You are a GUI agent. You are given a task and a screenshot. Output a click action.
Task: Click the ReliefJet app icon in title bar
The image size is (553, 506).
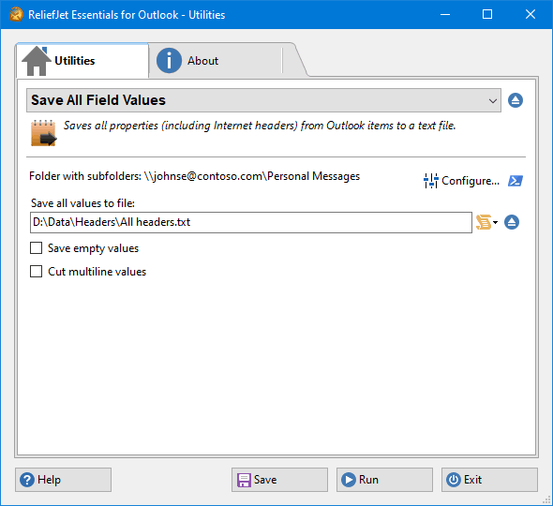pyautogui.click(x=16, y=15)
